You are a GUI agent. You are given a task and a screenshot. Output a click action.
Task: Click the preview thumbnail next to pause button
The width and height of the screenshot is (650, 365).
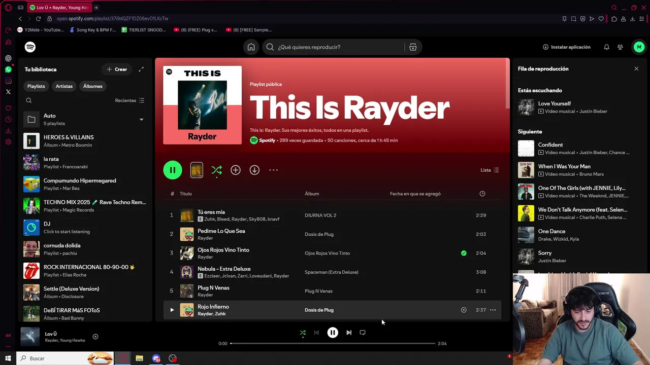point(197,170)
